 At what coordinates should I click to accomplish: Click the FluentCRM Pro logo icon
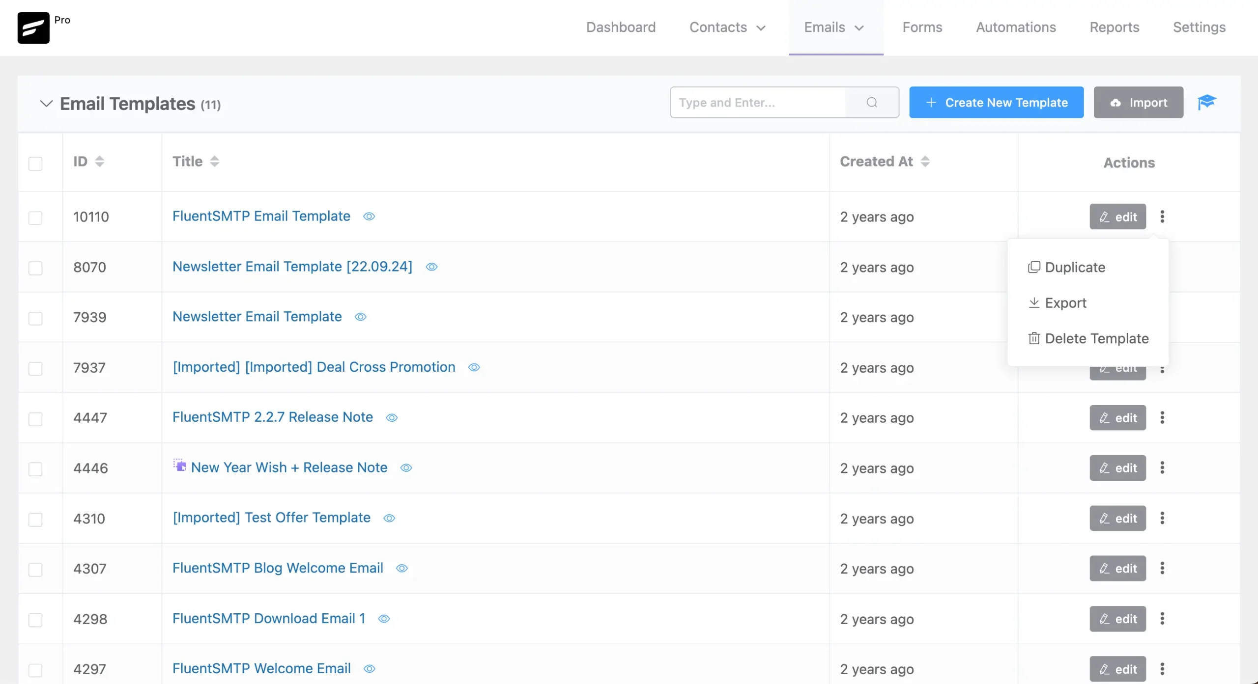(x=33, y=28)
